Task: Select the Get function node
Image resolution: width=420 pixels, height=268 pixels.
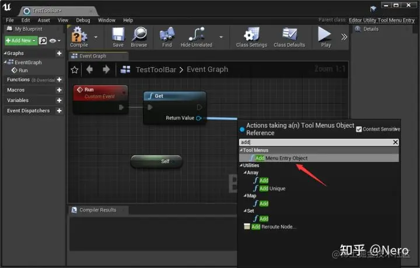Action: point(174,108)
